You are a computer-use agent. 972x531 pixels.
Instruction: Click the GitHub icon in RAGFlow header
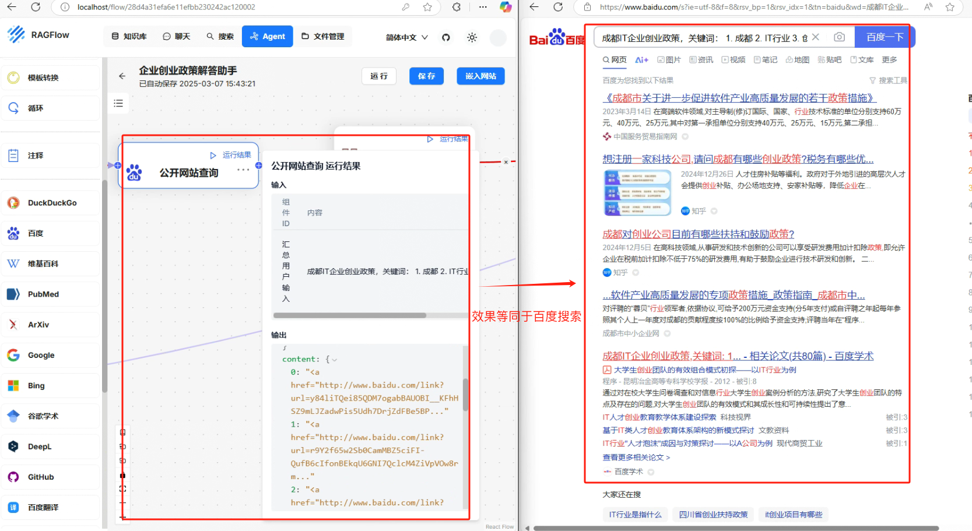446,37
